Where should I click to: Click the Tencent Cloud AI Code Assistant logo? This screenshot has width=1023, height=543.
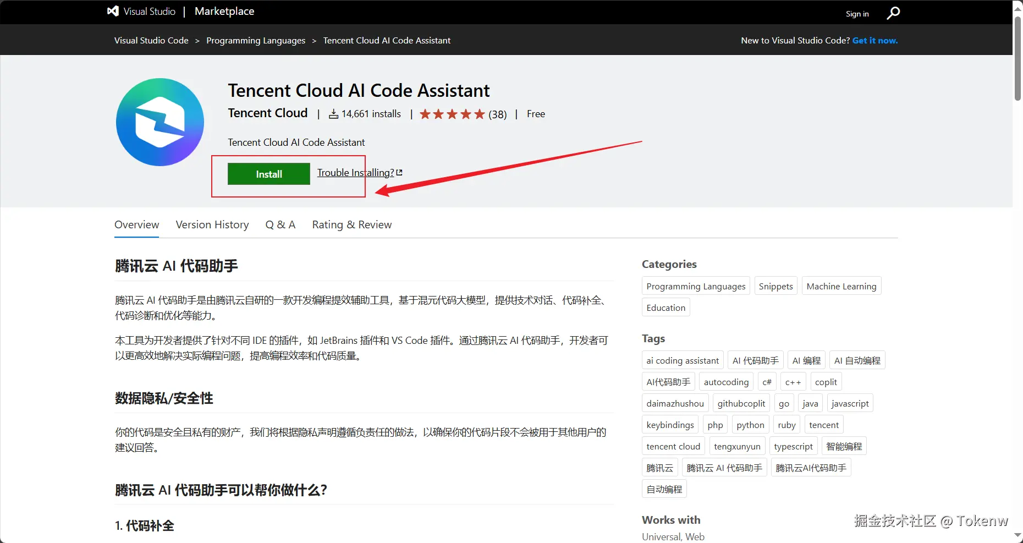pos(160,122)
